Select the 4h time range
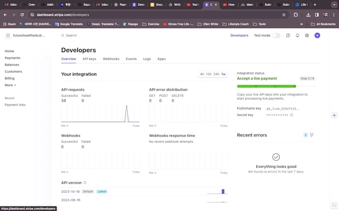The width and height of the screenshot is (339, 211). (202, 74)
